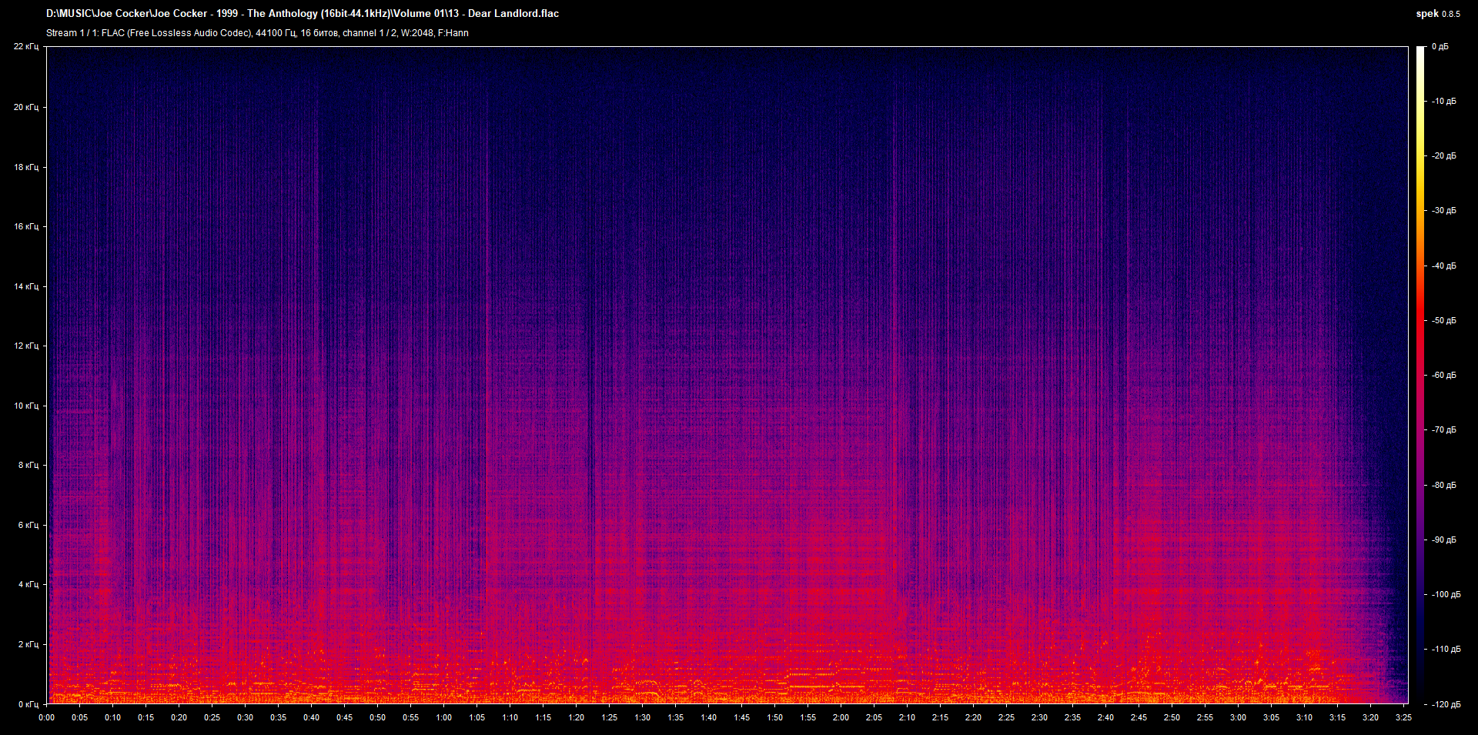Click the 3:25 time axis label
The height and width of the screenshot is (735, 1478).
pos(1403,717)
